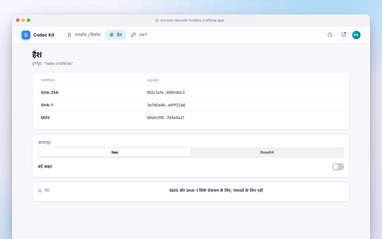This screenshot has width=382, height=239.
Task: Click the MD5 और SHA-1 note text
Action: coord(216,191)
